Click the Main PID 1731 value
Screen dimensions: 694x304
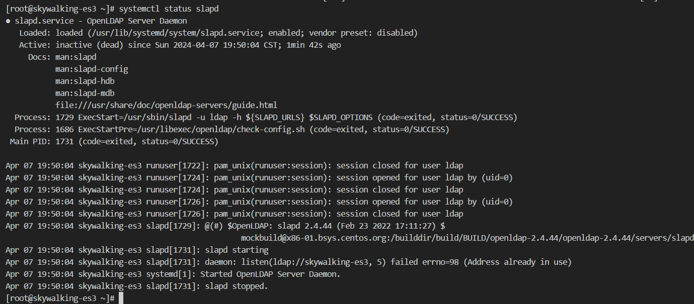tap(66, 142)
